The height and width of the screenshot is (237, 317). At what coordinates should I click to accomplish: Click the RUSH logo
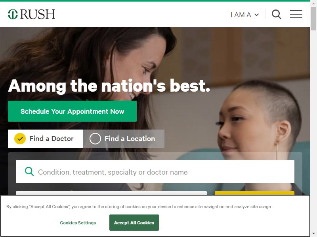pyautogui.click(x=31, y=14)
